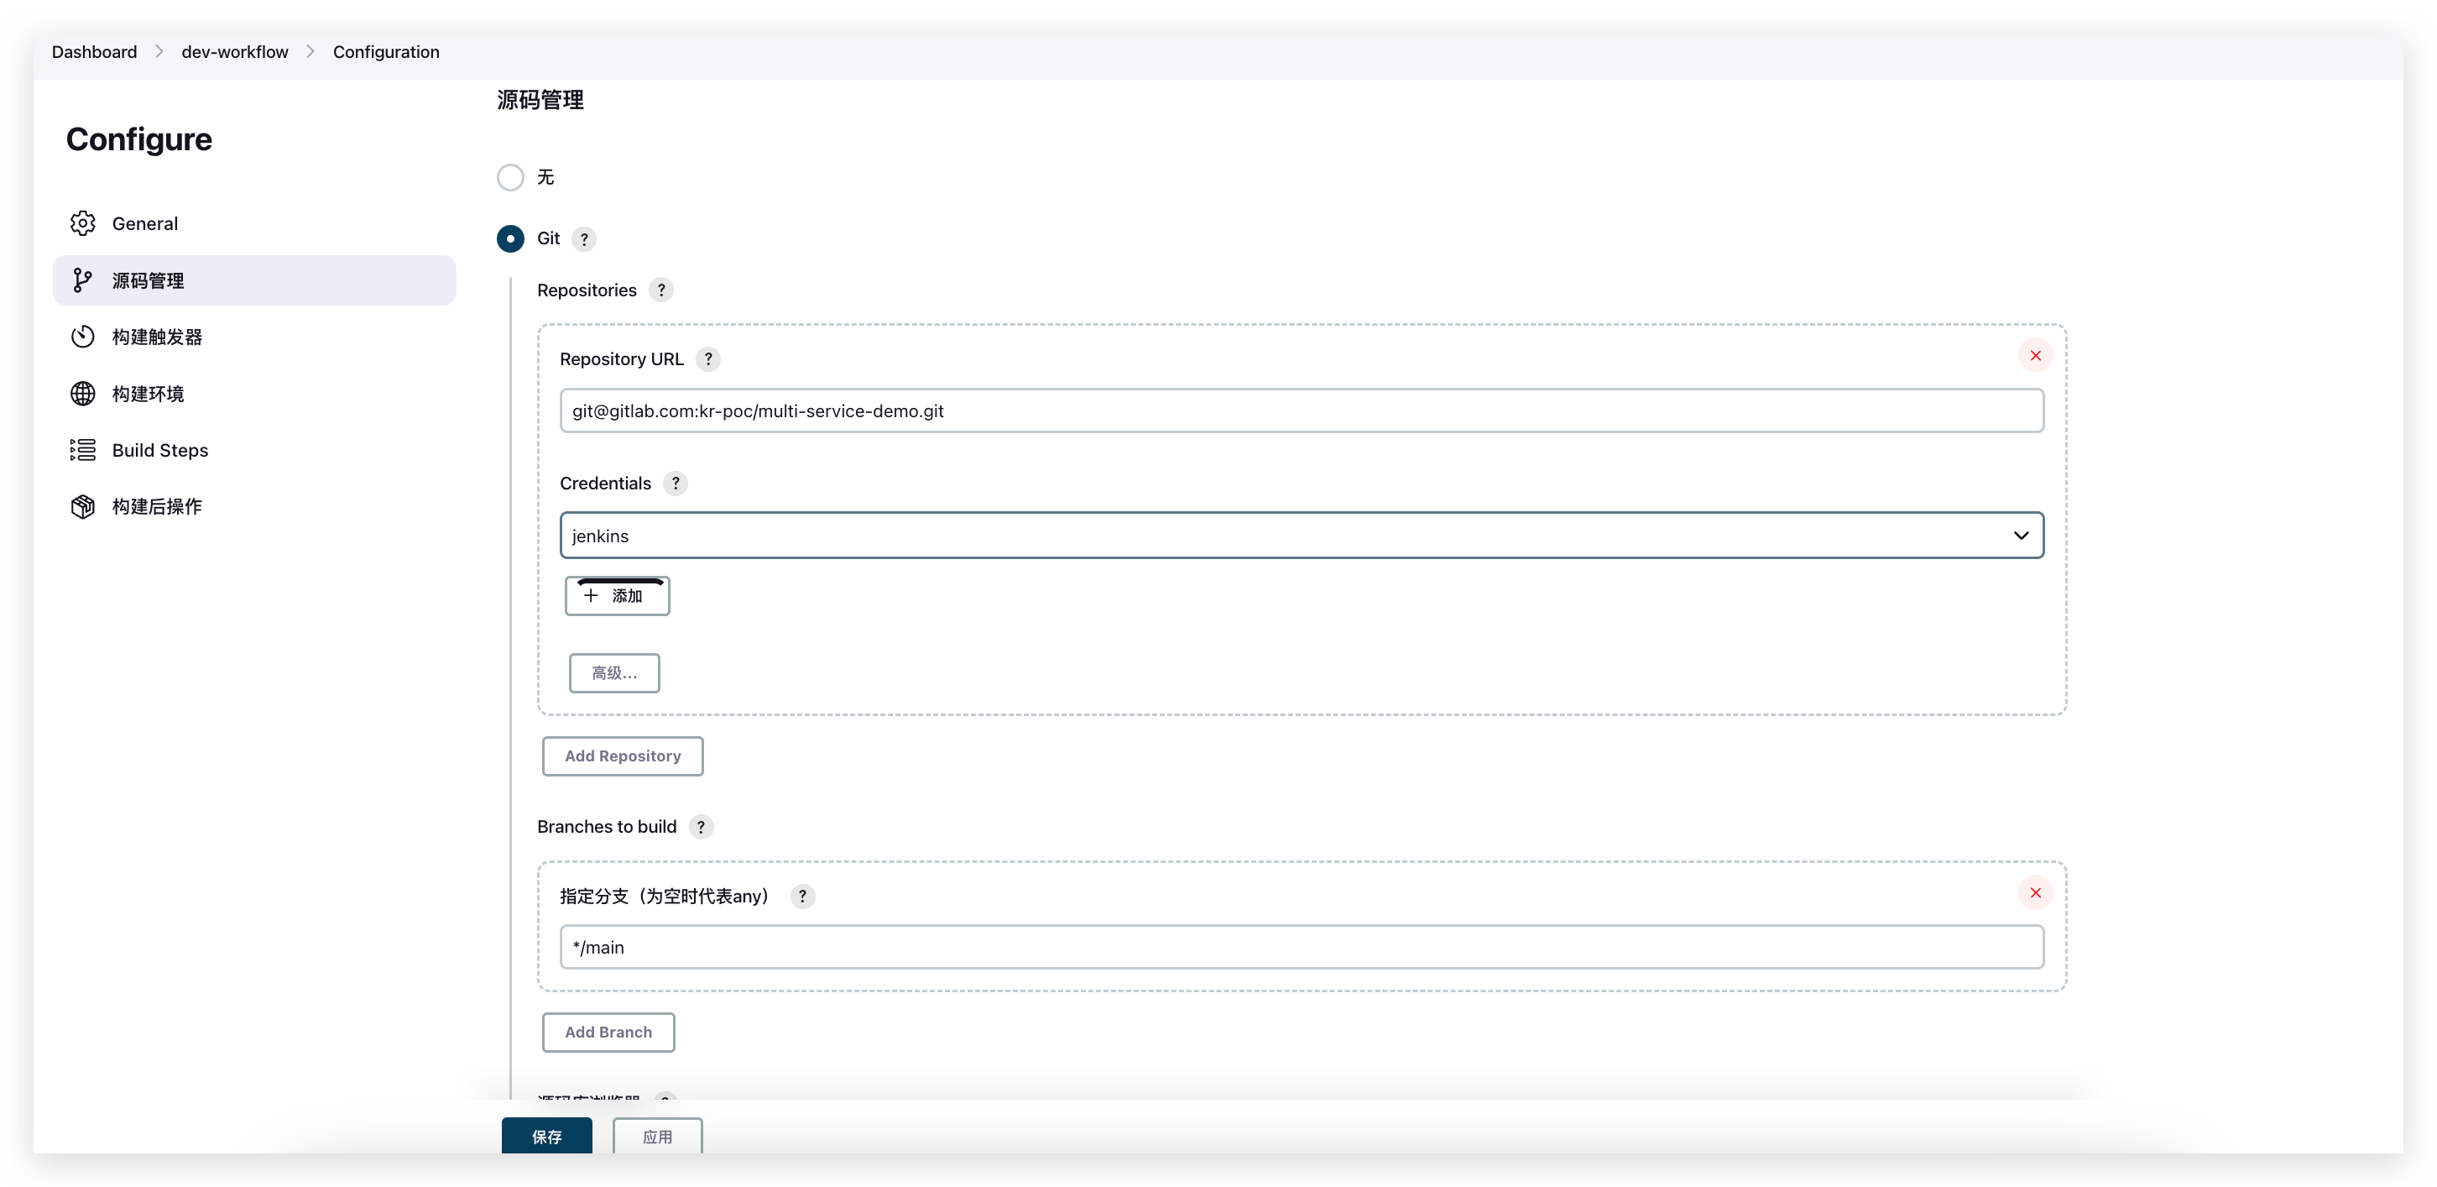This screenshot has height=1187, width=2437.
Task: Click the clock icon beside 构建触发器
Action: tap(82, 337)
